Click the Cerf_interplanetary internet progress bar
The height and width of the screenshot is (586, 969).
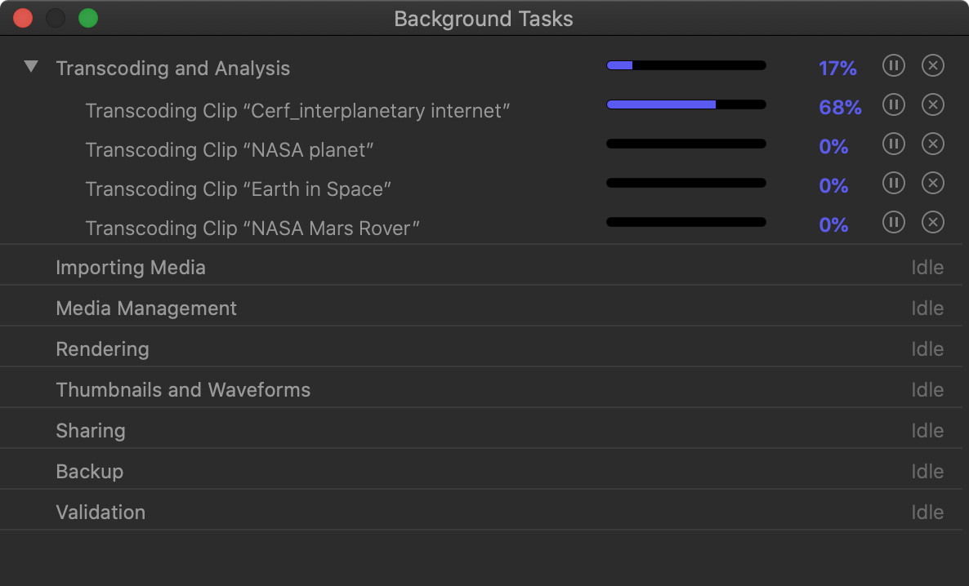[x=686, y=104]
